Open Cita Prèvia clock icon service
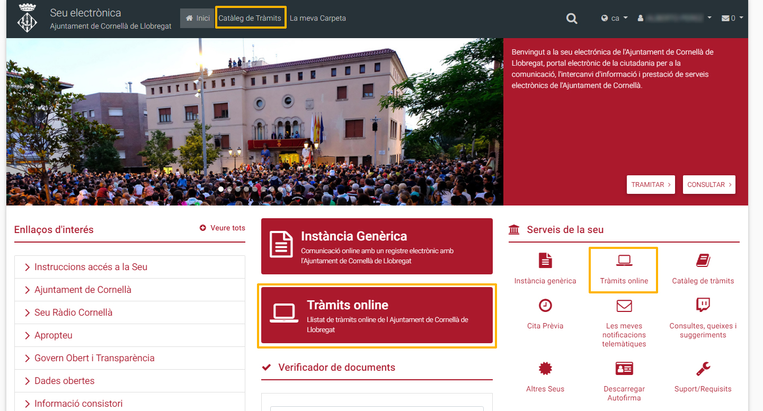This screenshot has width=763, height=411. (x=545, y=306)
